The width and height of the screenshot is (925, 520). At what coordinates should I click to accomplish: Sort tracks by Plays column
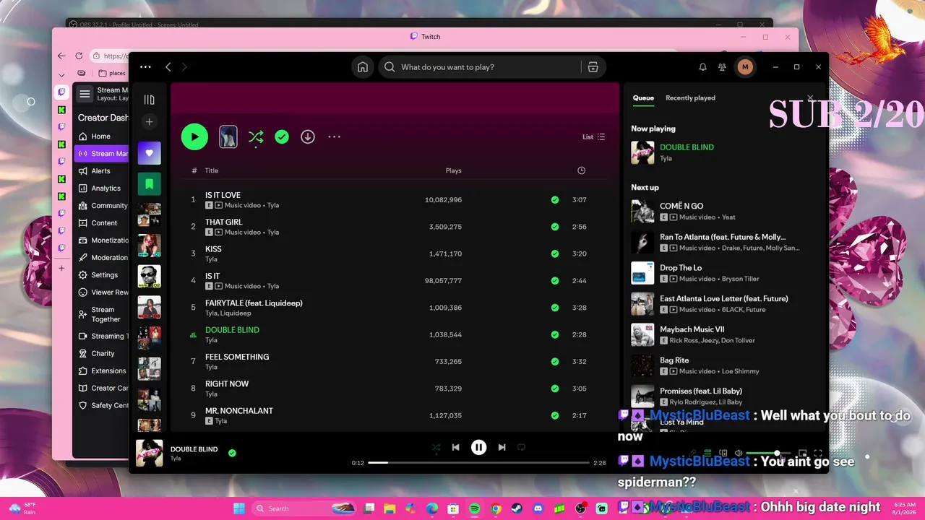(453, 170)
